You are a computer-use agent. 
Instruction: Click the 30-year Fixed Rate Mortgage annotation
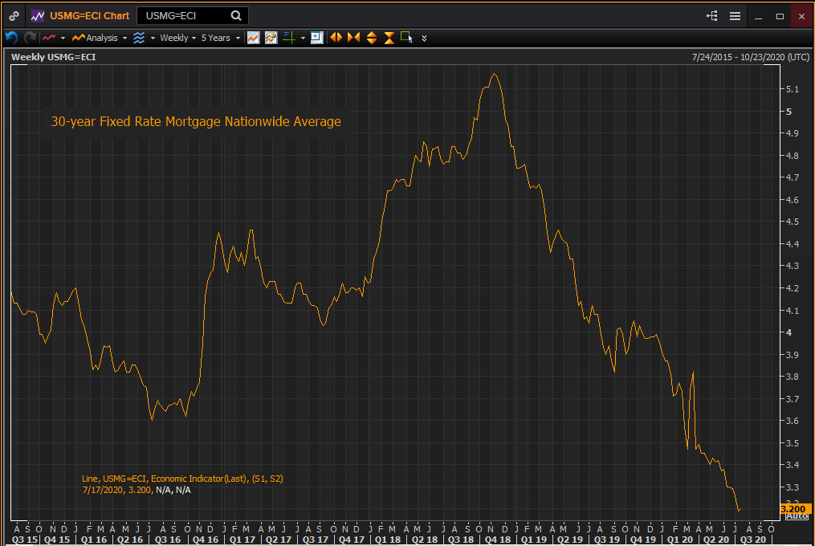(196, 122)
